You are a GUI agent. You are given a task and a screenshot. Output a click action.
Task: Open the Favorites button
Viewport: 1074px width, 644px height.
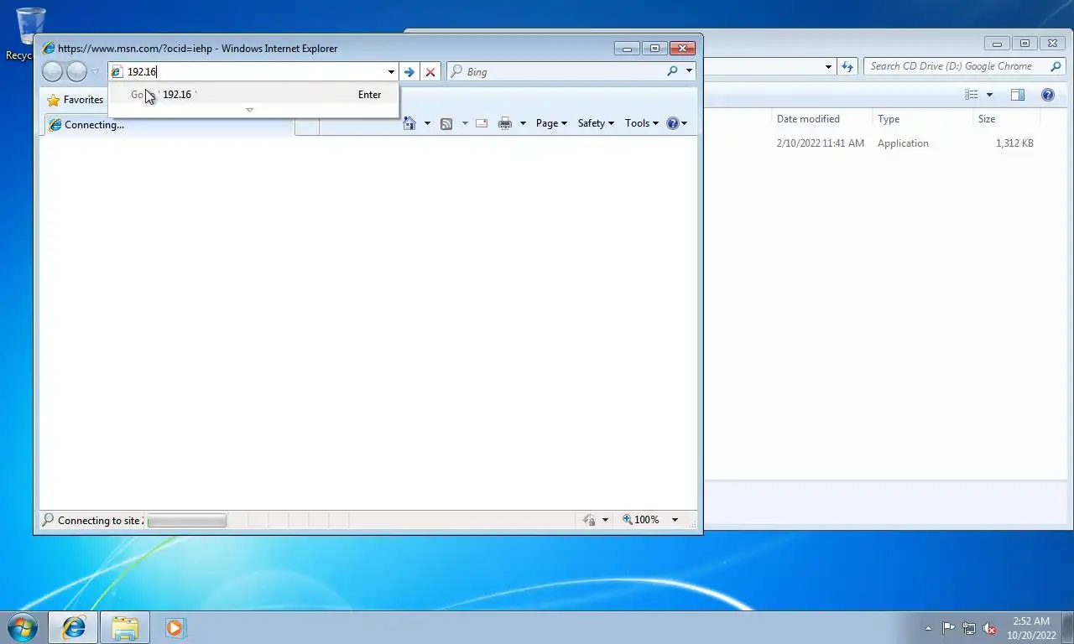click(75, 100)
